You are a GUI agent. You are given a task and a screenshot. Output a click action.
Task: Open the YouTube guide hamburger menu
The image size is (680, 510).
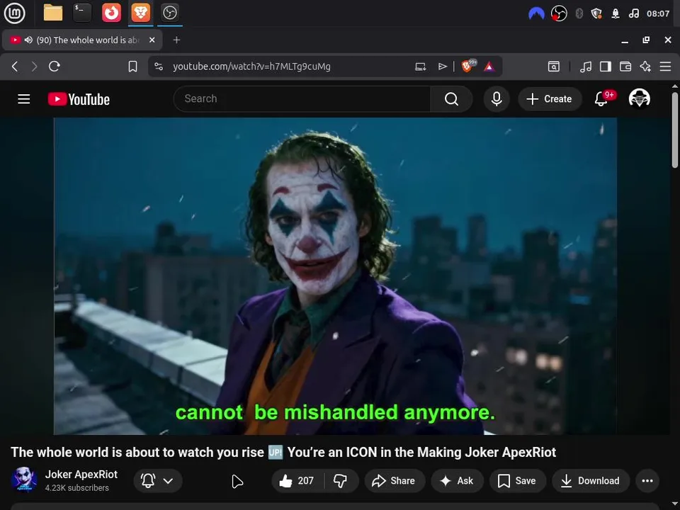pyautogui.click(x=24, y=99)
